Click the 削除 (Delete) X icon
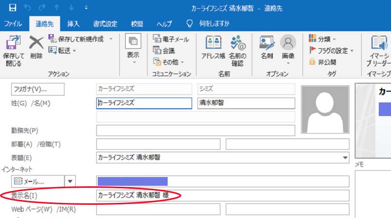Screen dimensions: 391x218 [x=36, y=43]
